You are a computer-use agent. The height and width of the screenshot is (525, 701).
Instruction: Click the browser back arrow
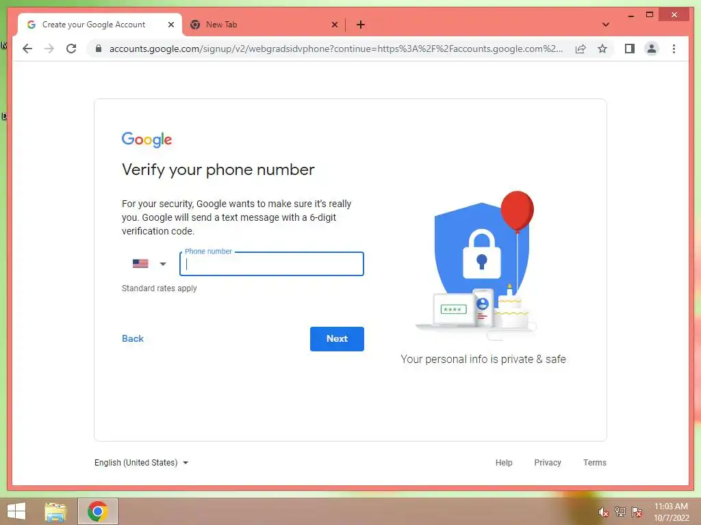pyautogui.click(x=27, y=49)
